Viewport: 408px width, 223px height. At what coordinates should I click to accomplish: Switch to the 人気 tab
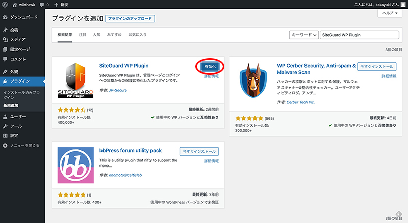[x=96, y=35]
